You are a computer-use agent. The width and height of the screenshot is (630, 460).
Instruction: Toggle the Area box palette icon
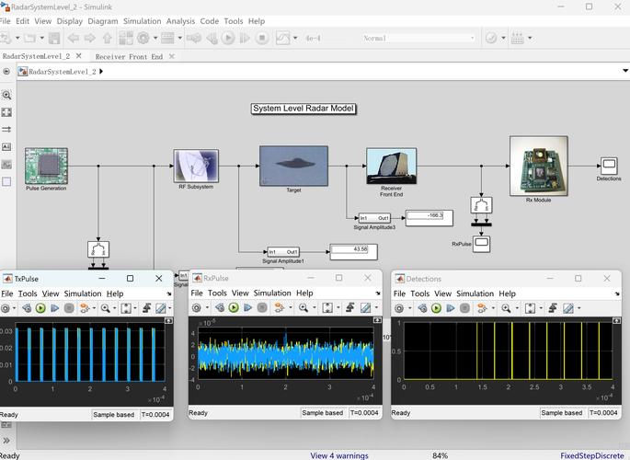7,182
